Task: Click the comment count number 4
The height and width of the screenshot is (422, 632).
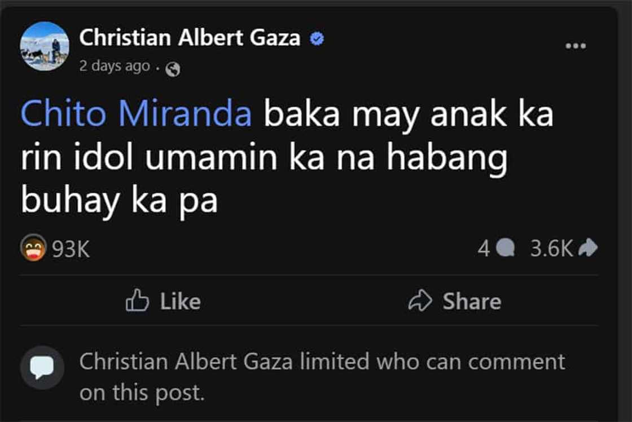Action: (x=484, y=248)
